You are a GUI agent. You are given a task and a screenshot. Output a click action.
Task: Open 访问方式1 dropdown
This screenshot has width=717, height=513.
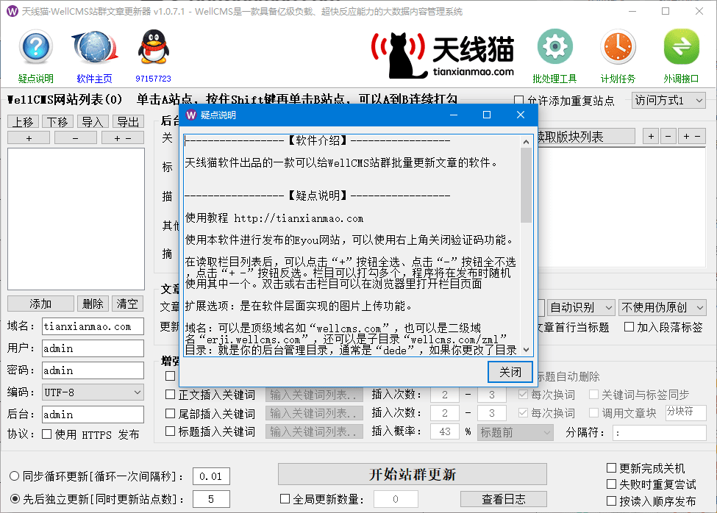(668, 101)
